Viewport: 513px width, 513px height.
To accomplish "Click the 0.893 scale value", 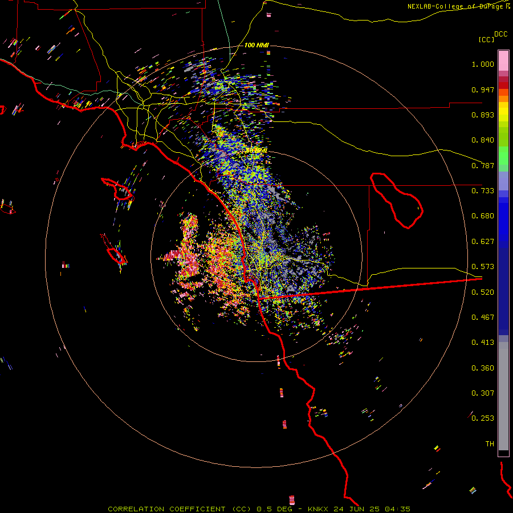I will click(x=483, y=115).
